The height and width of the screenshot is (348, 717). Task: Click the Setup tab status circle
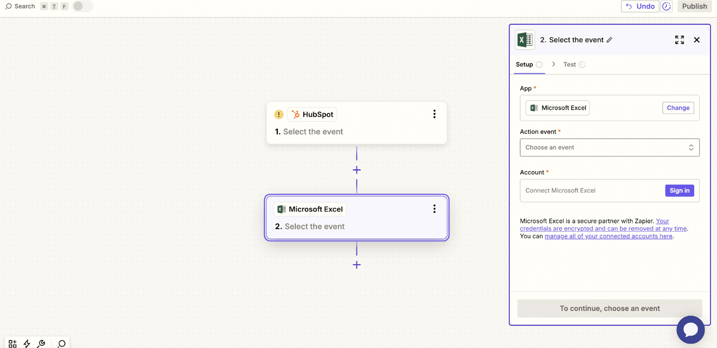point(539,64)
